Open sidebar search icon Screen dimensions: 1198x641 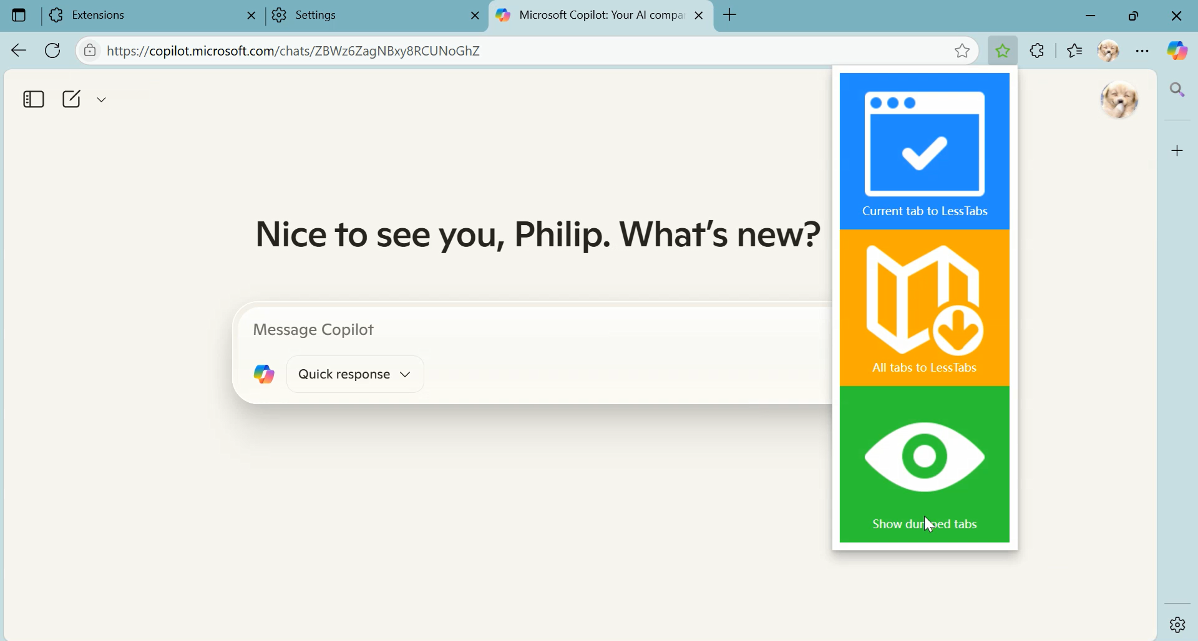[x=1179, y=91]
